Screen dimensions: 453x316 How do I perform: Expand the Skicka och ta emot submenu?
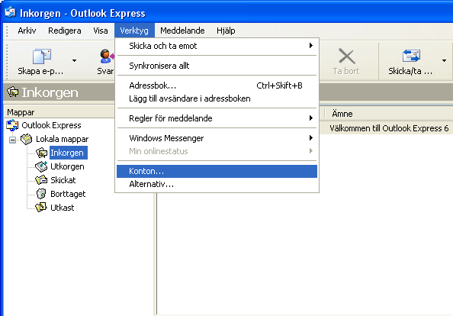[217, 46]
